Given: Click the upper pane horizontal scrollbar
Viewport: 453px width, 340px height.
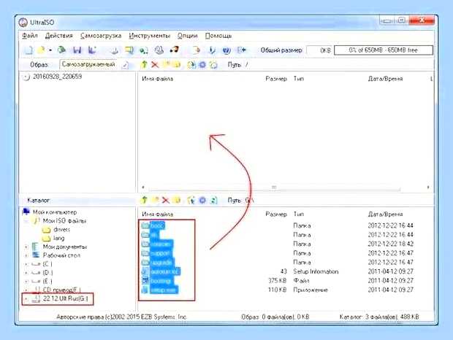Looking at the screenshot, I should pyautogui.click(x=274, y=188).
